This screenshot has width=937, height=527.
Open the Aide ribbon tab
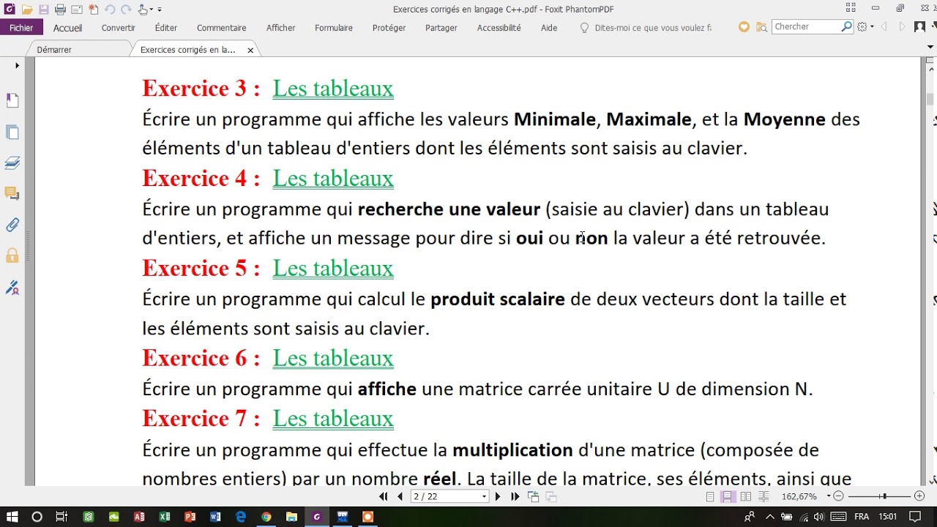point(549,28)
